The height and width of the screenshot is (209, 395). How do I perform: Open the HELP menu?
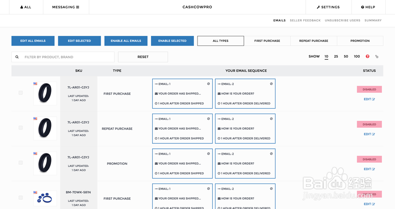tap(368, 7)
